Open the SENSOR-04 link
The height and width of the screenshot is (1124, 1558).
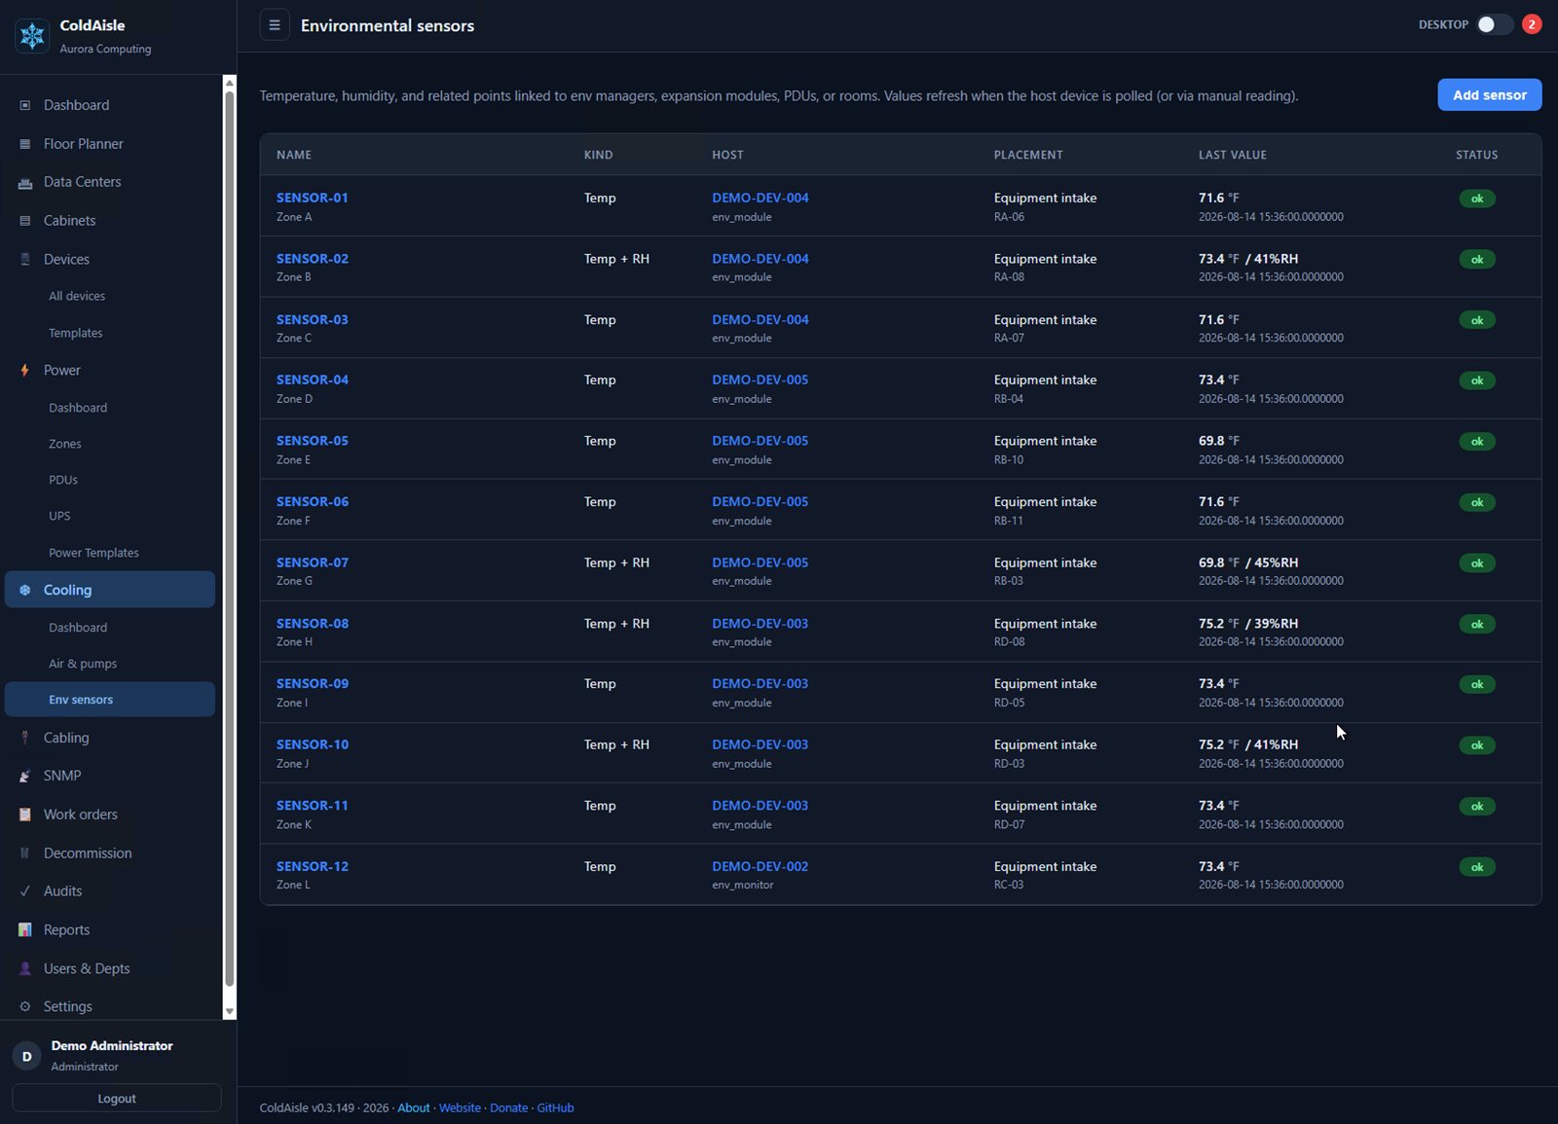(x=313, y=380)
